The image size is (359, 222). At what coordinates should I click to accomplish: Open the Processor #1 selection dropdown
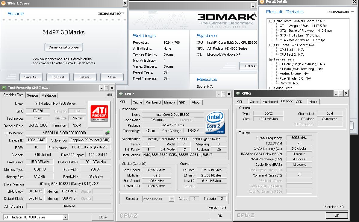tap(172, 199)
